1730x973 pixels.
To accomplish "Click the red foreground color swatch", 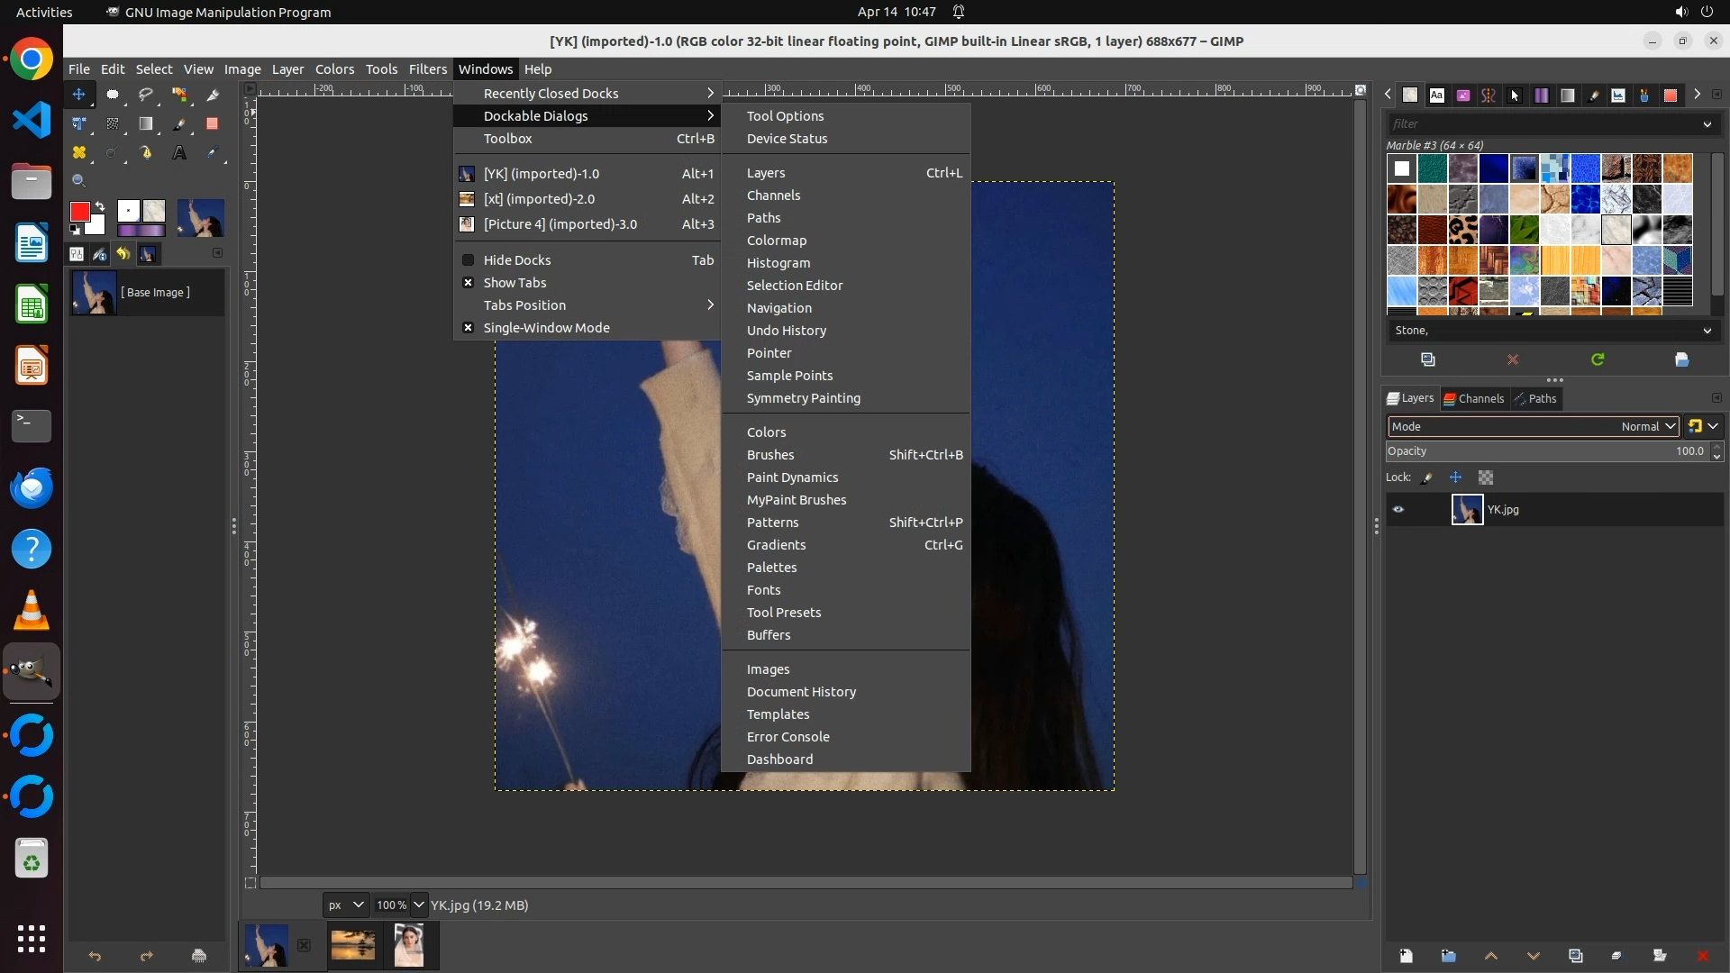I will click(79, 212).
